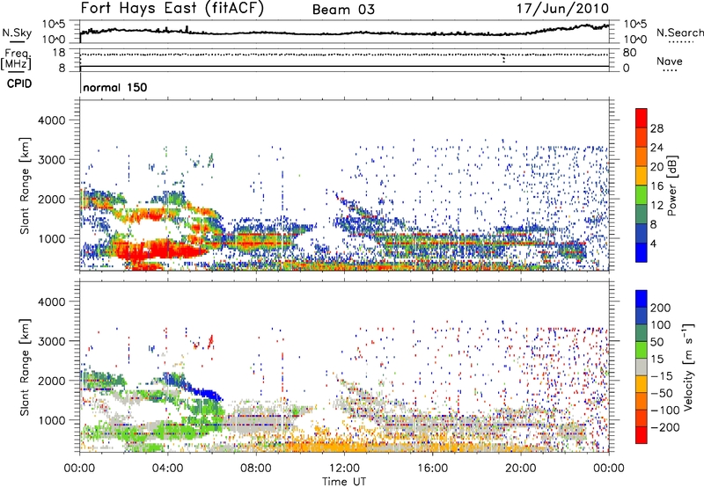Viewport: 704px width, 487px height.
Task: Click the '4000' tick in power panel
Action: [51, 120]
